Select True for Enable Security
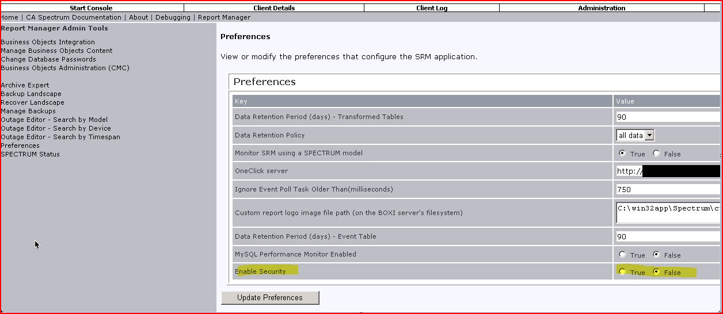Image resolution: width=723 pixels, height=314 pixels. pos(622,272)
